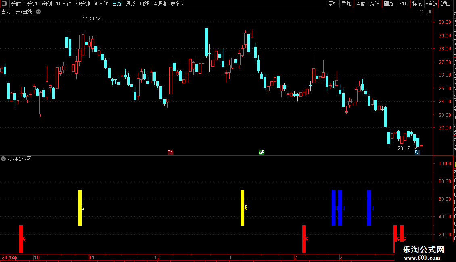Open the 复权 adjustment option

333,4
